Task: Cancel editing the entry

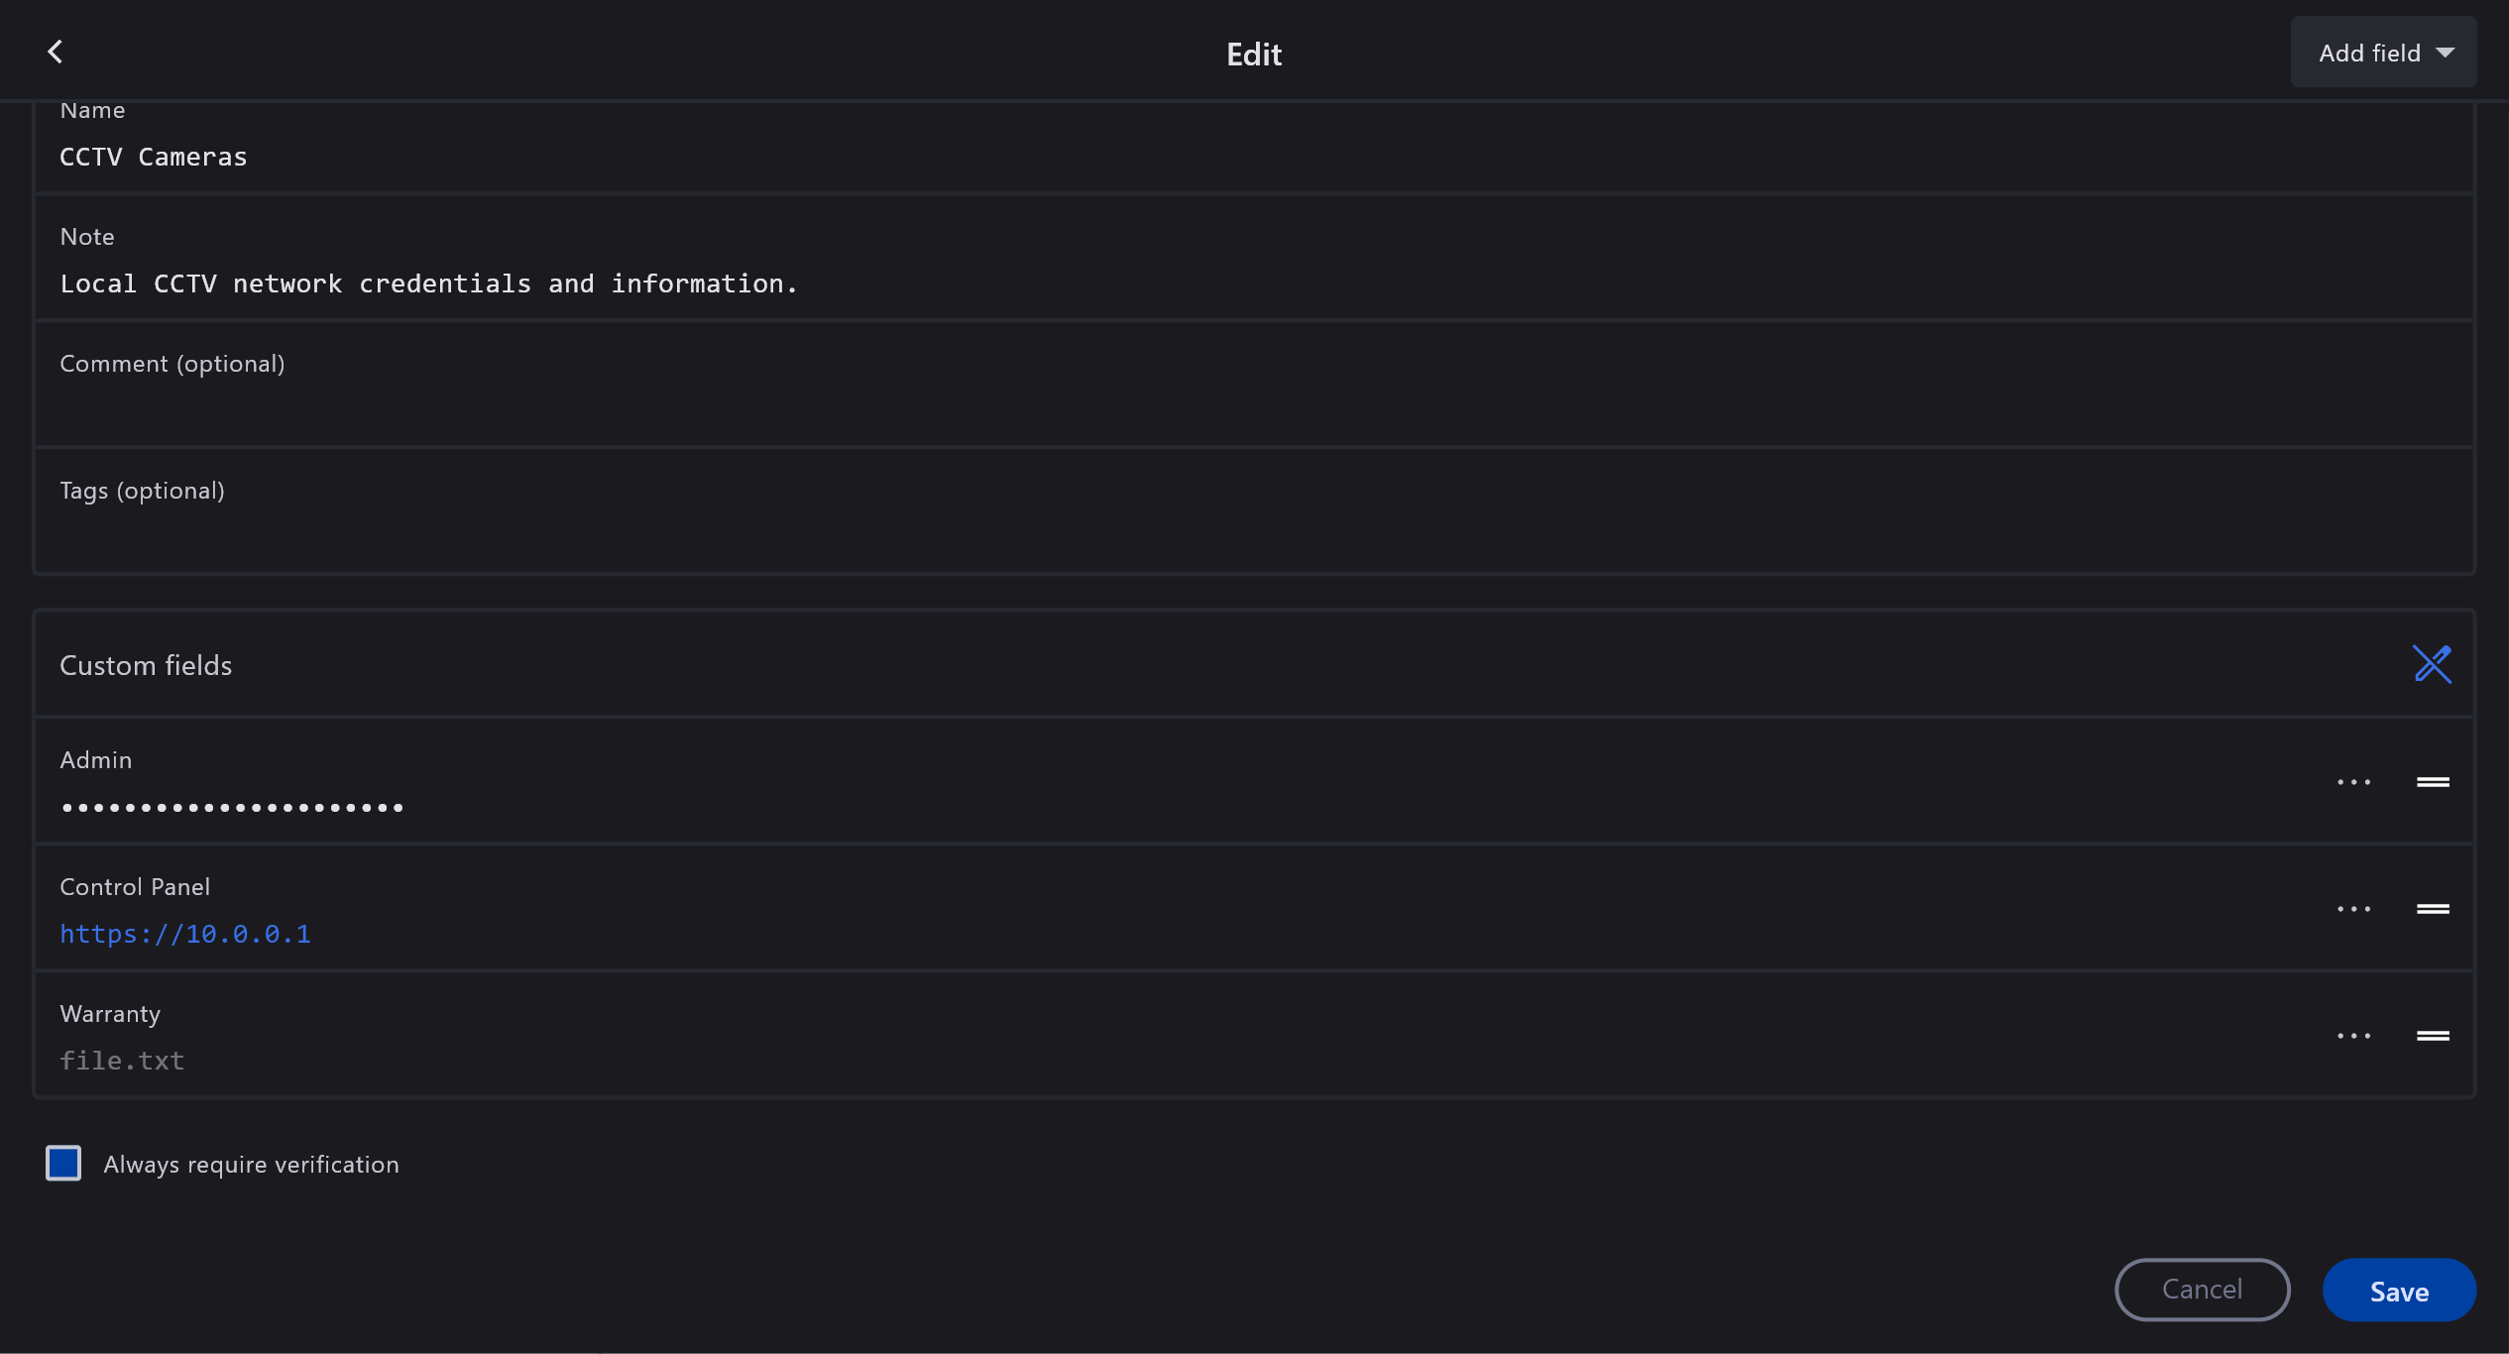Action: (2202, 1290)
